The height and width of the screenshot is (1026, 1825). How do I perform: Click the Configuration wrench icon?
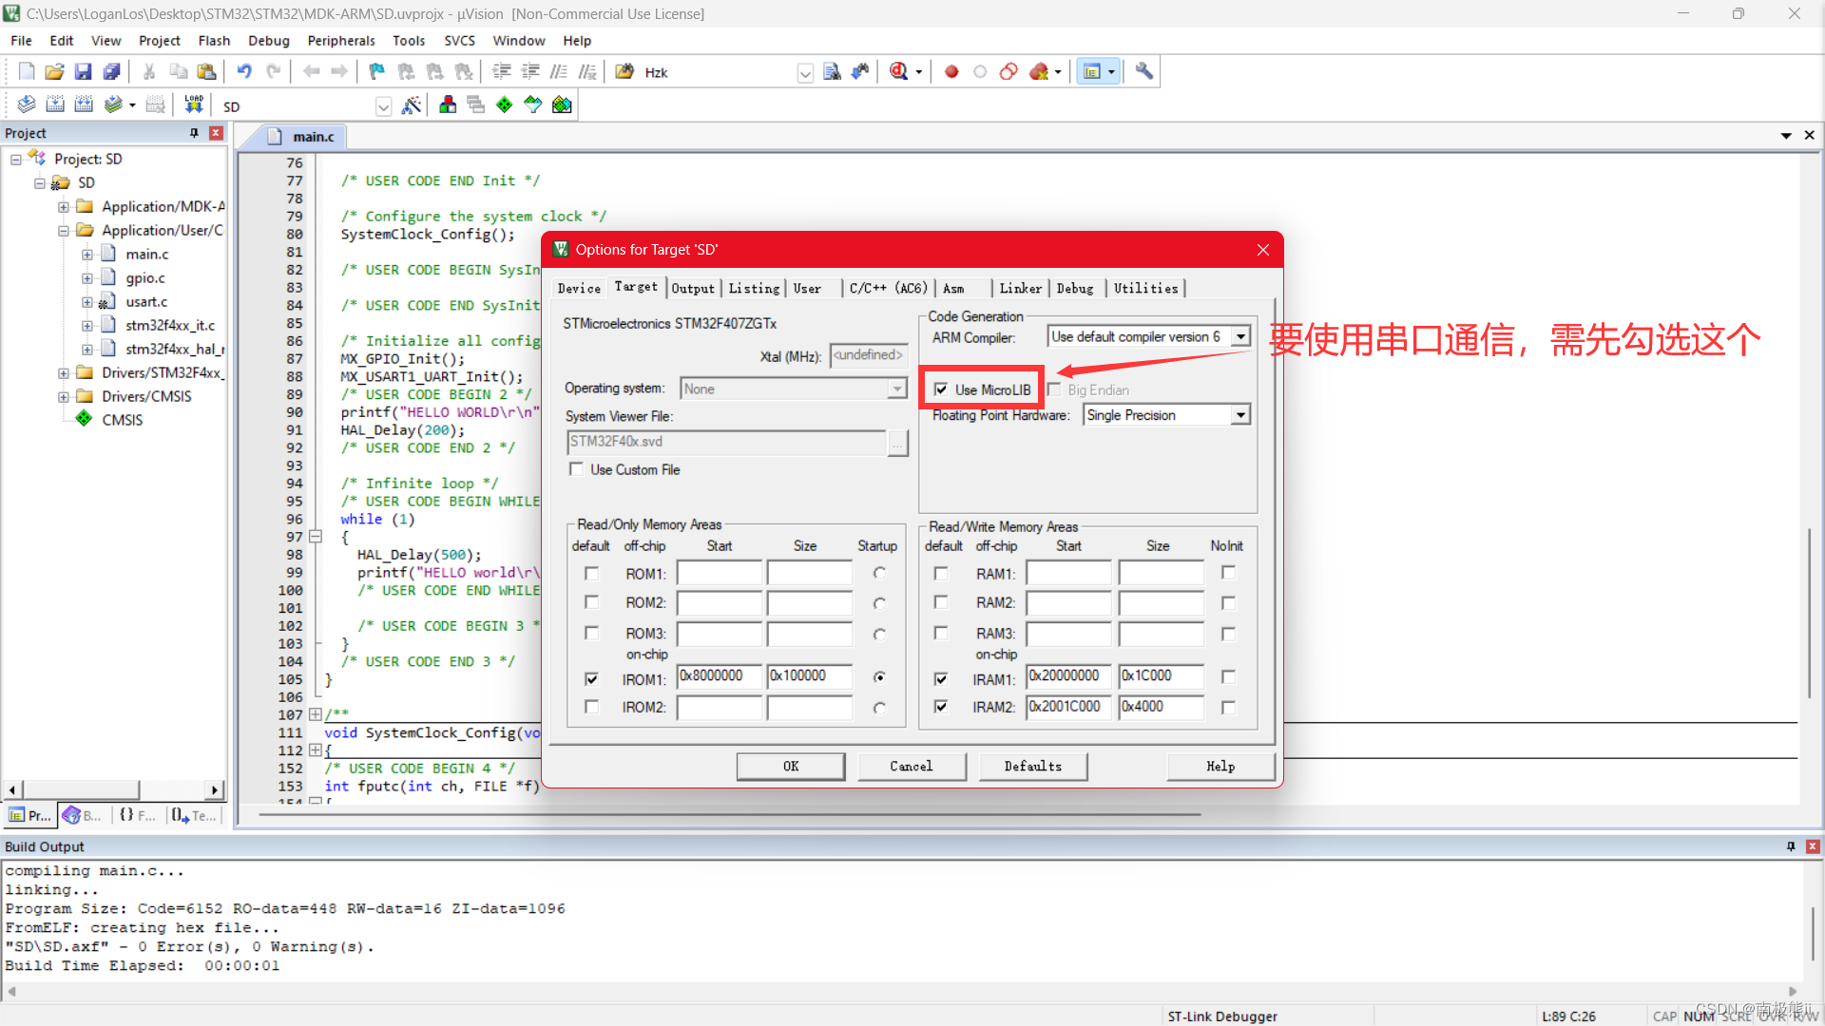(x=1144, y=72)
